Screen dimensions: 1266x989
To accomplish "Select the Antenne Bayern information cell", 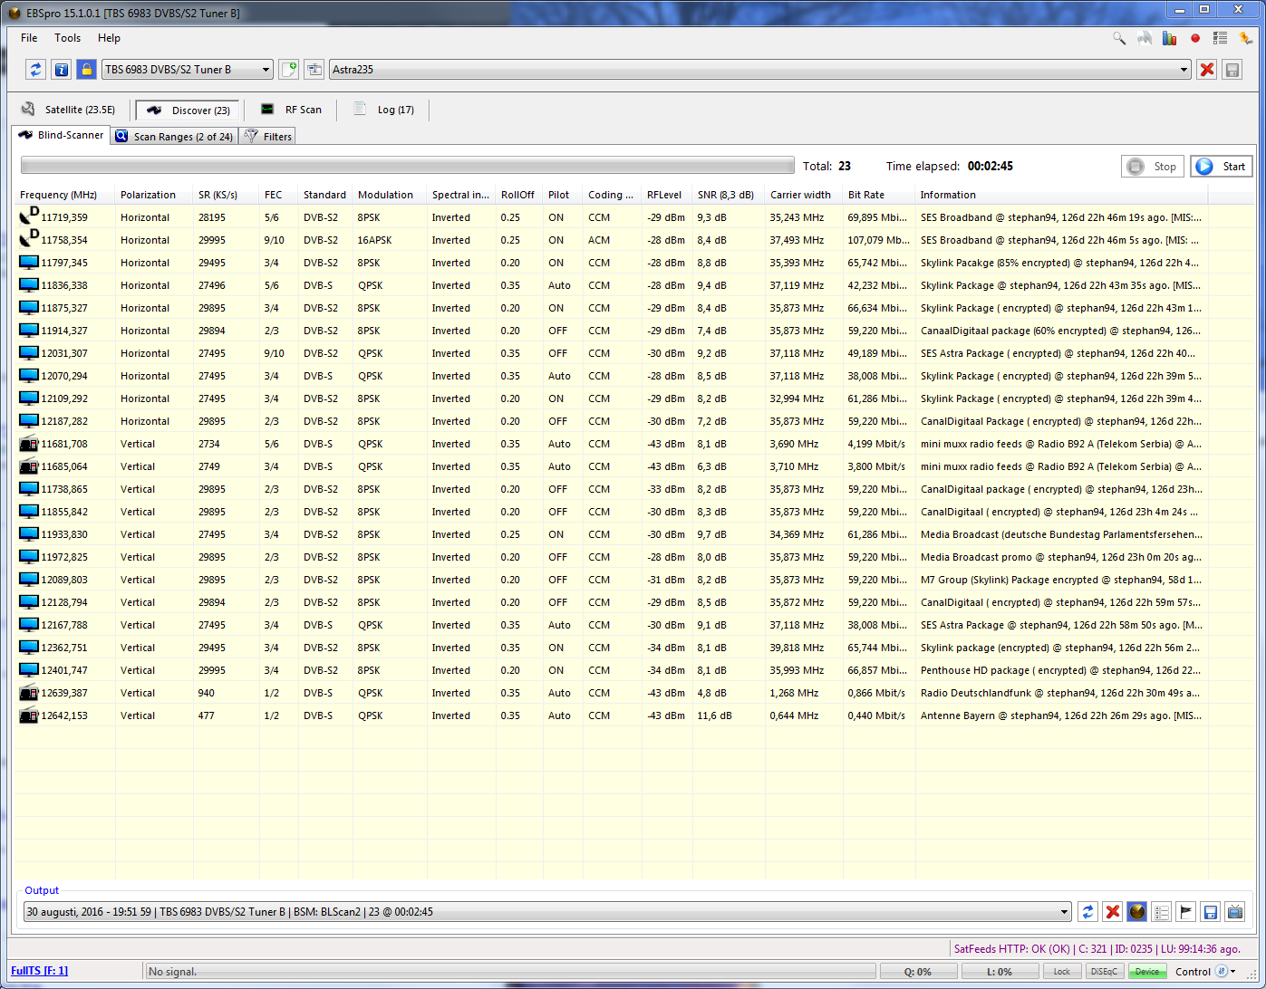I will tap(1061, 715).
